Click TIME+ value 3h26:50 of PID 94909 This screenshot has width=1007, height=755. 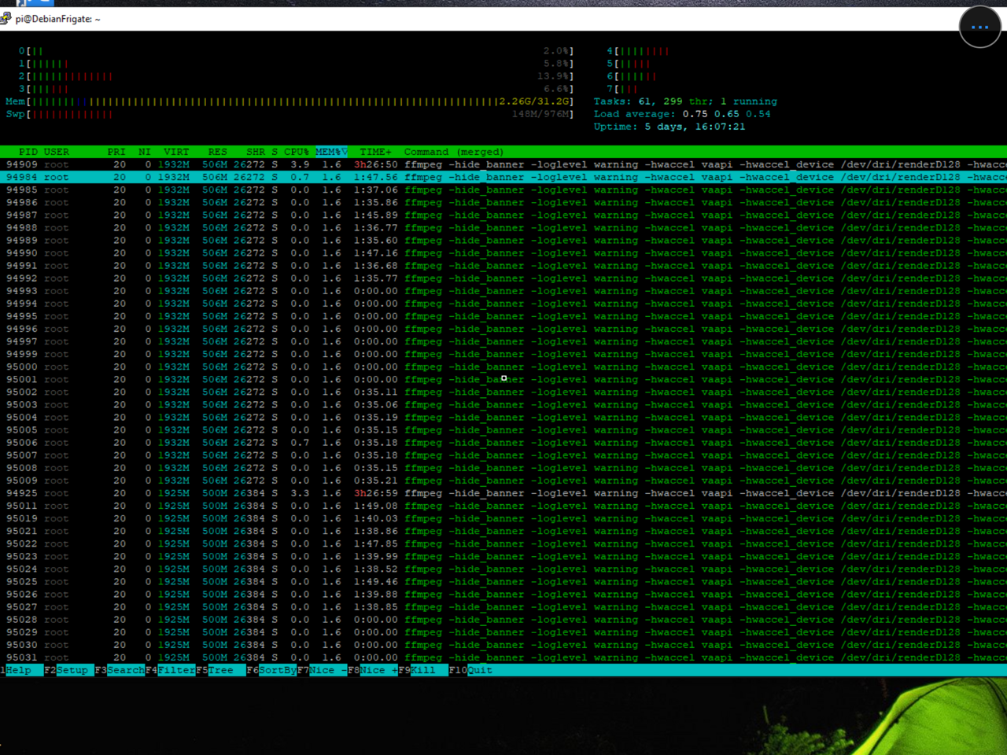(375, 164)
